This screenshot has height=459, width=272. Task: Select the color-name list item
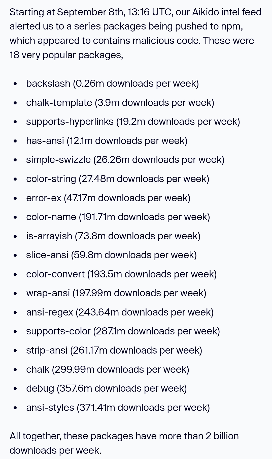click(118, 217)
